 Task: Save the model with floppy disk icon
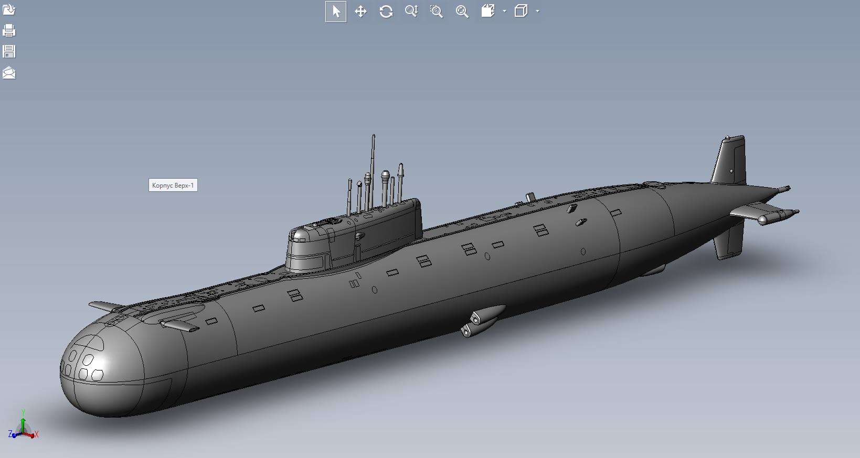(x=9, y=51)
